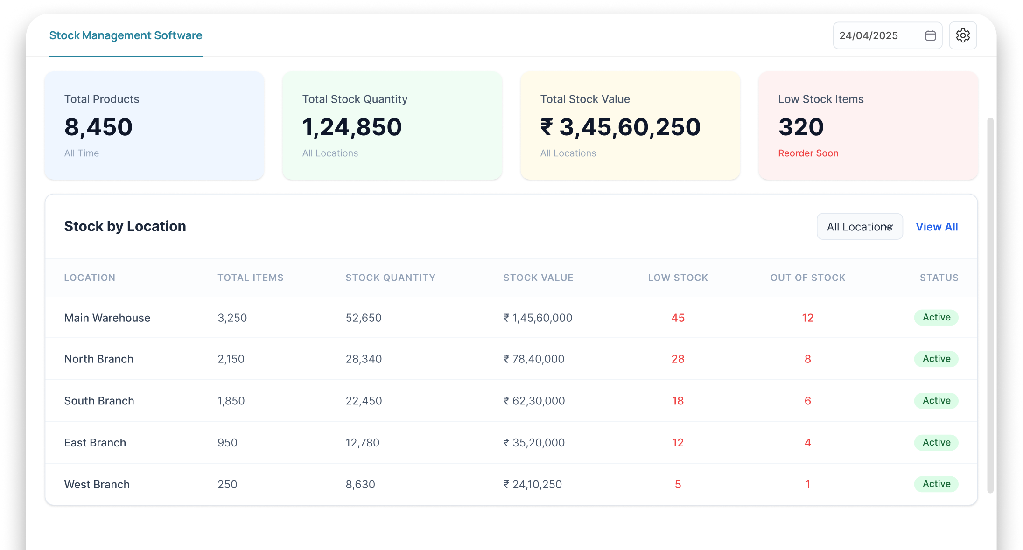Click Active status badge for Main Warehouse

click(x=936, y=317)
